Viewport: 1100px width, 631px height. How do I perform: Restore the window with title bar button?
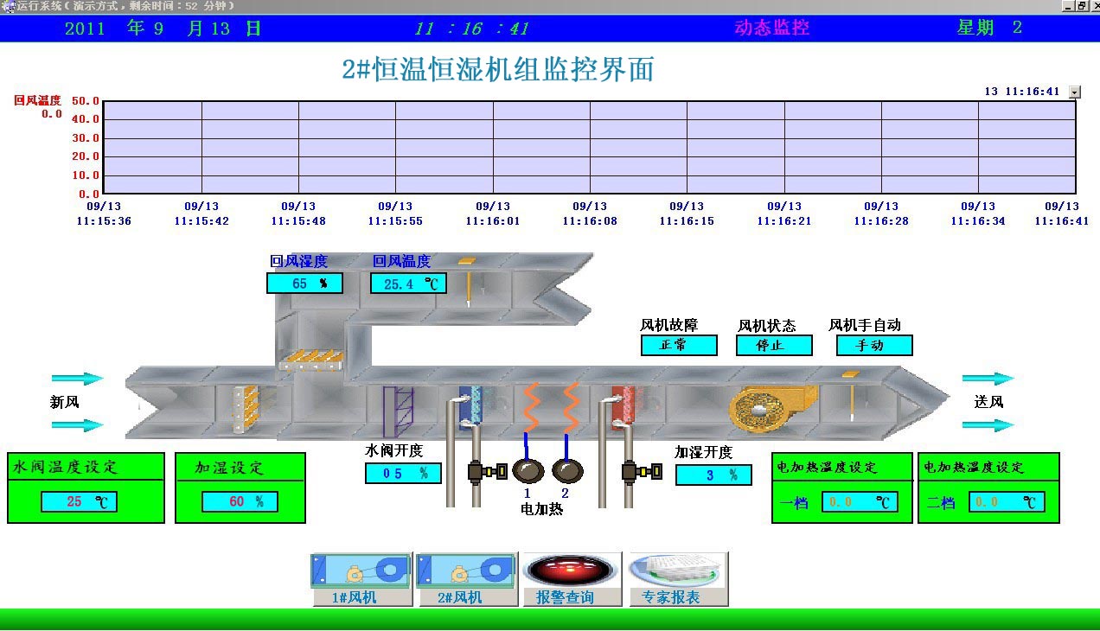coord(1081,6)
